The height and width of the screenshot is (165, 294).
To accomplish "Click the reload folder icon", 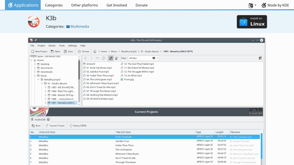I will (x=104, y=58).
